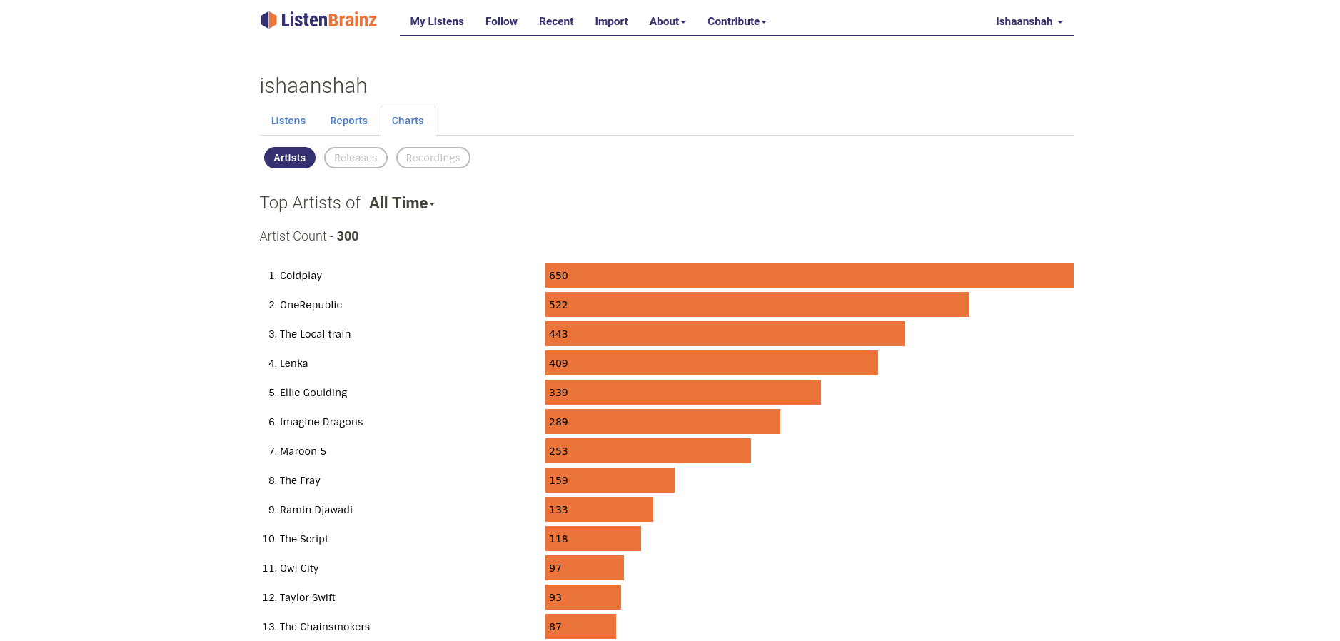Expand the Contribute dropdown menu
The height and width of the screenshot is (641, 1340).
(x=737, y=21)
